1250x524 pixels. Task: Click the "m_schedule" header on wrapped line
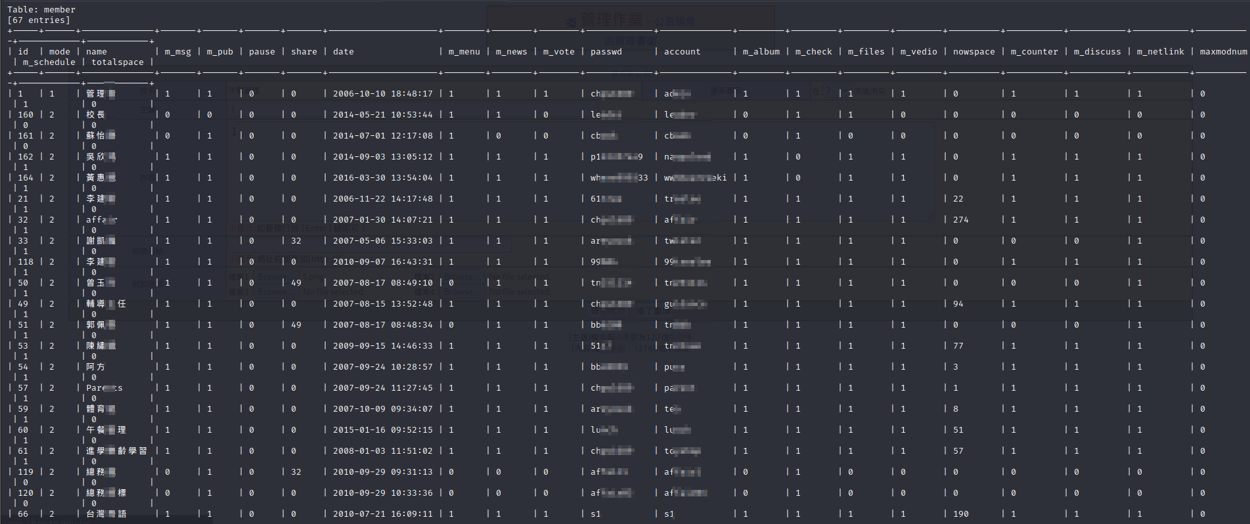49,62
